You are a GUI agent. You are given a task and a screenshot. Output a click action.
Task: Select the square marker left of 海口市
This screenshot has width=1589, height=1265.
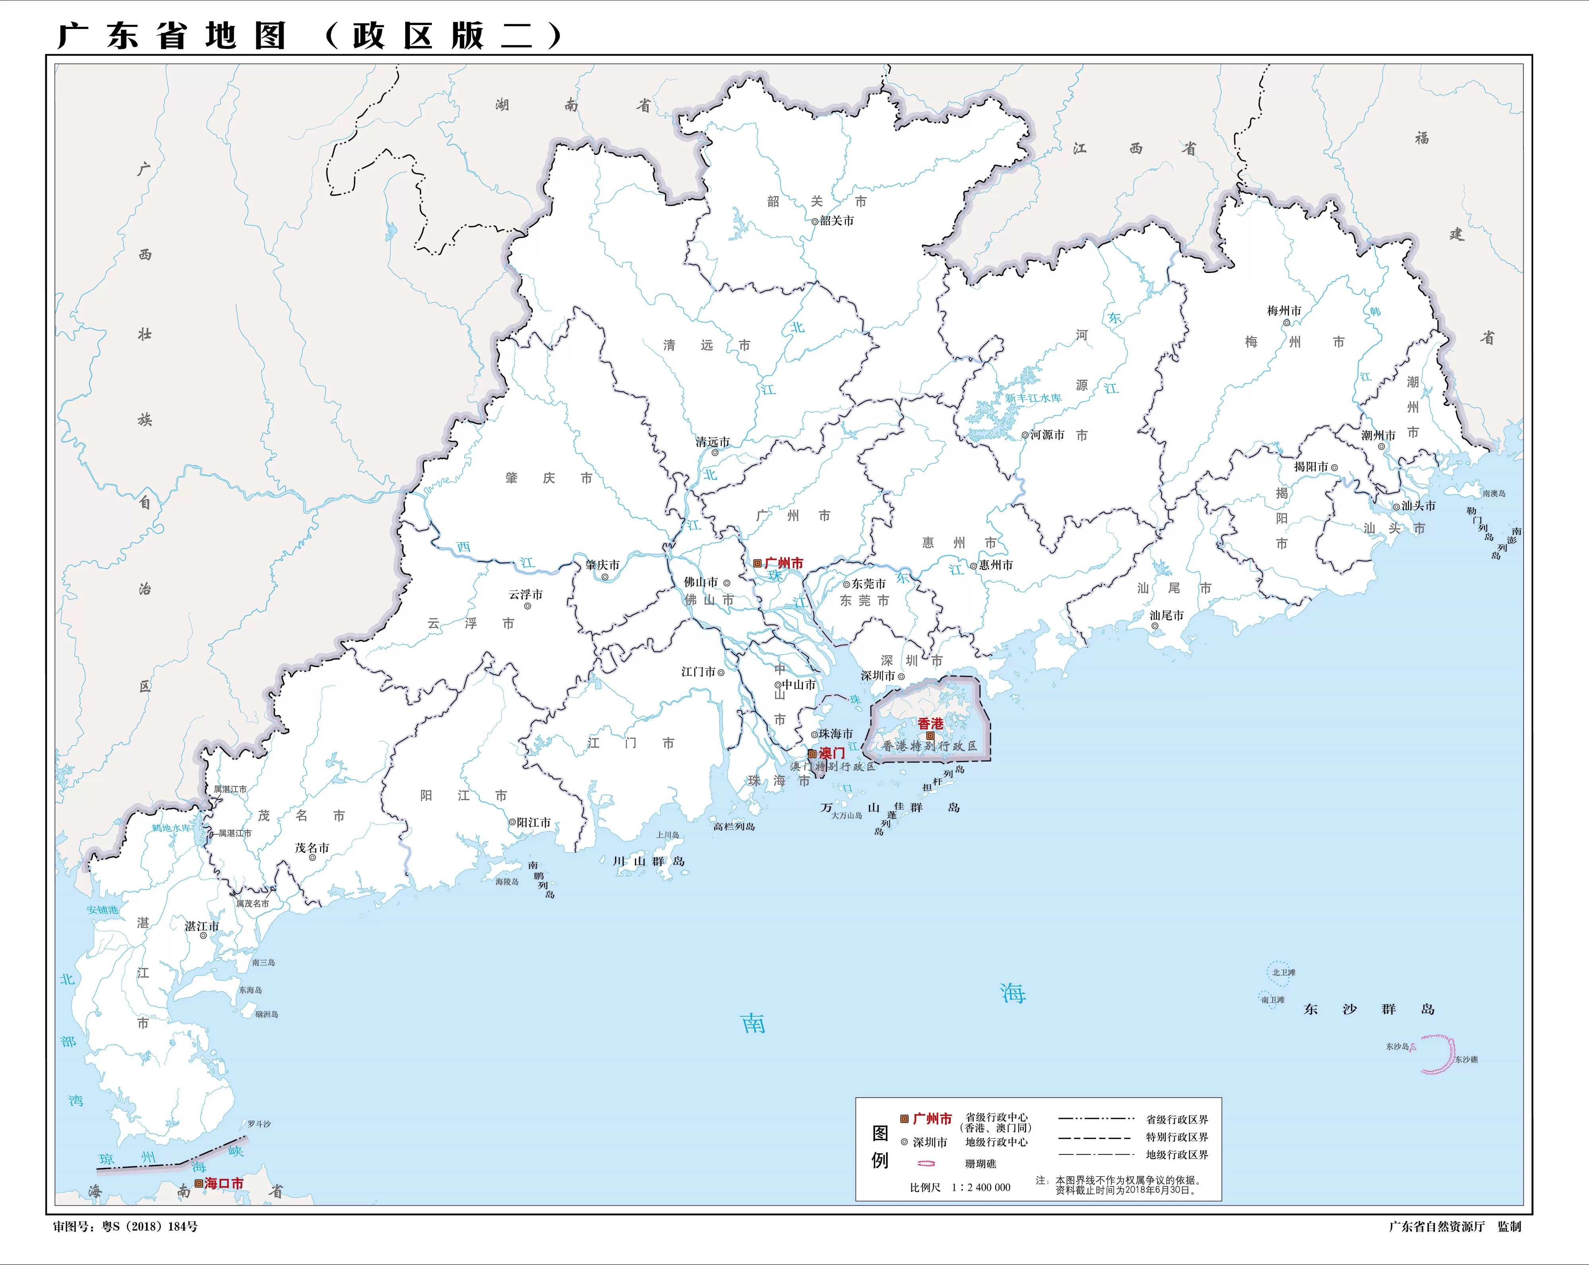[198, 1183]
